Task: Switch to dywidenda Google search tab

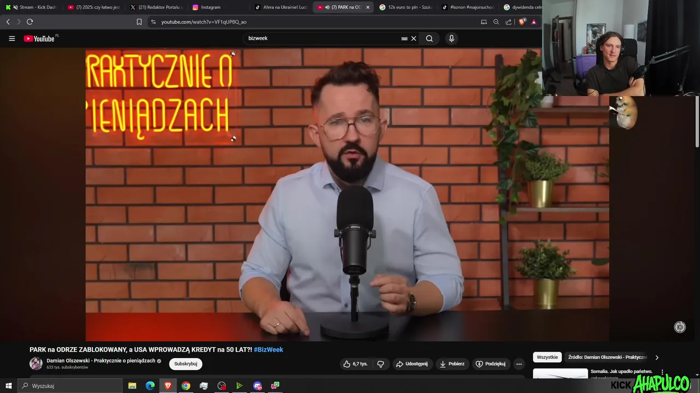Action: 522,7
